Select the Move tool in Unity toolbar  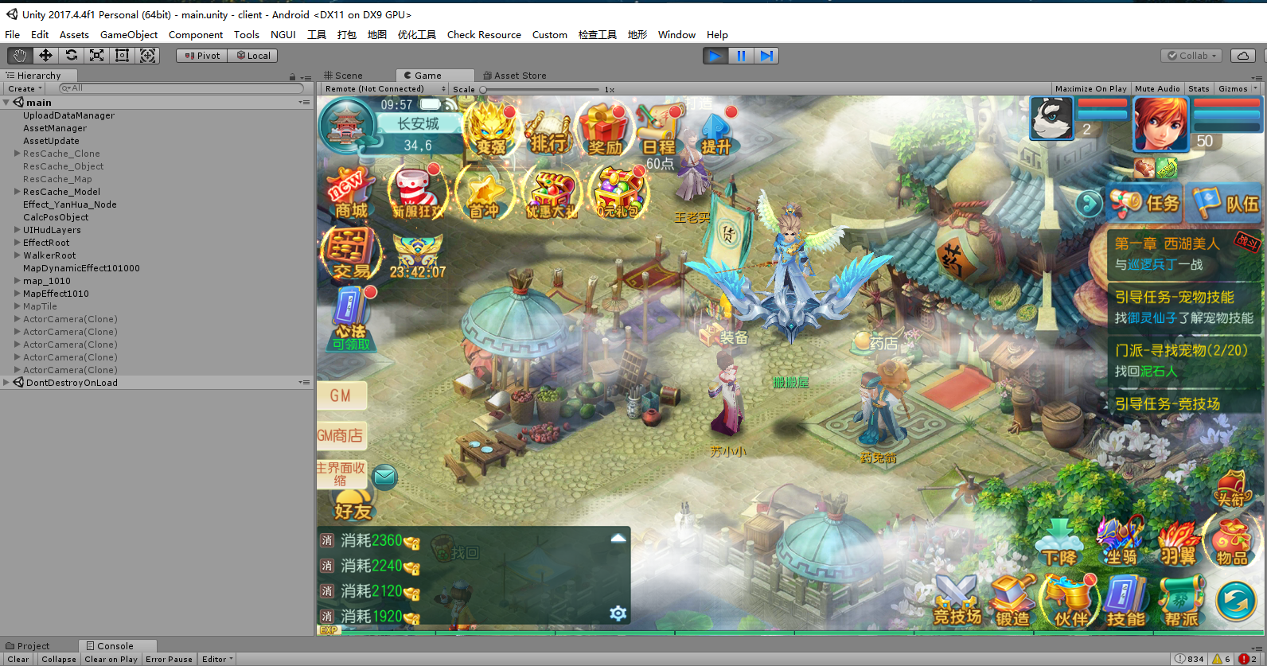45,55
